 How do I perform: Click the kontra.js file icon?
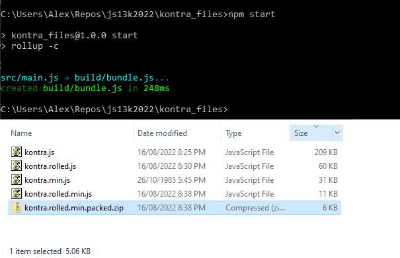17,152
